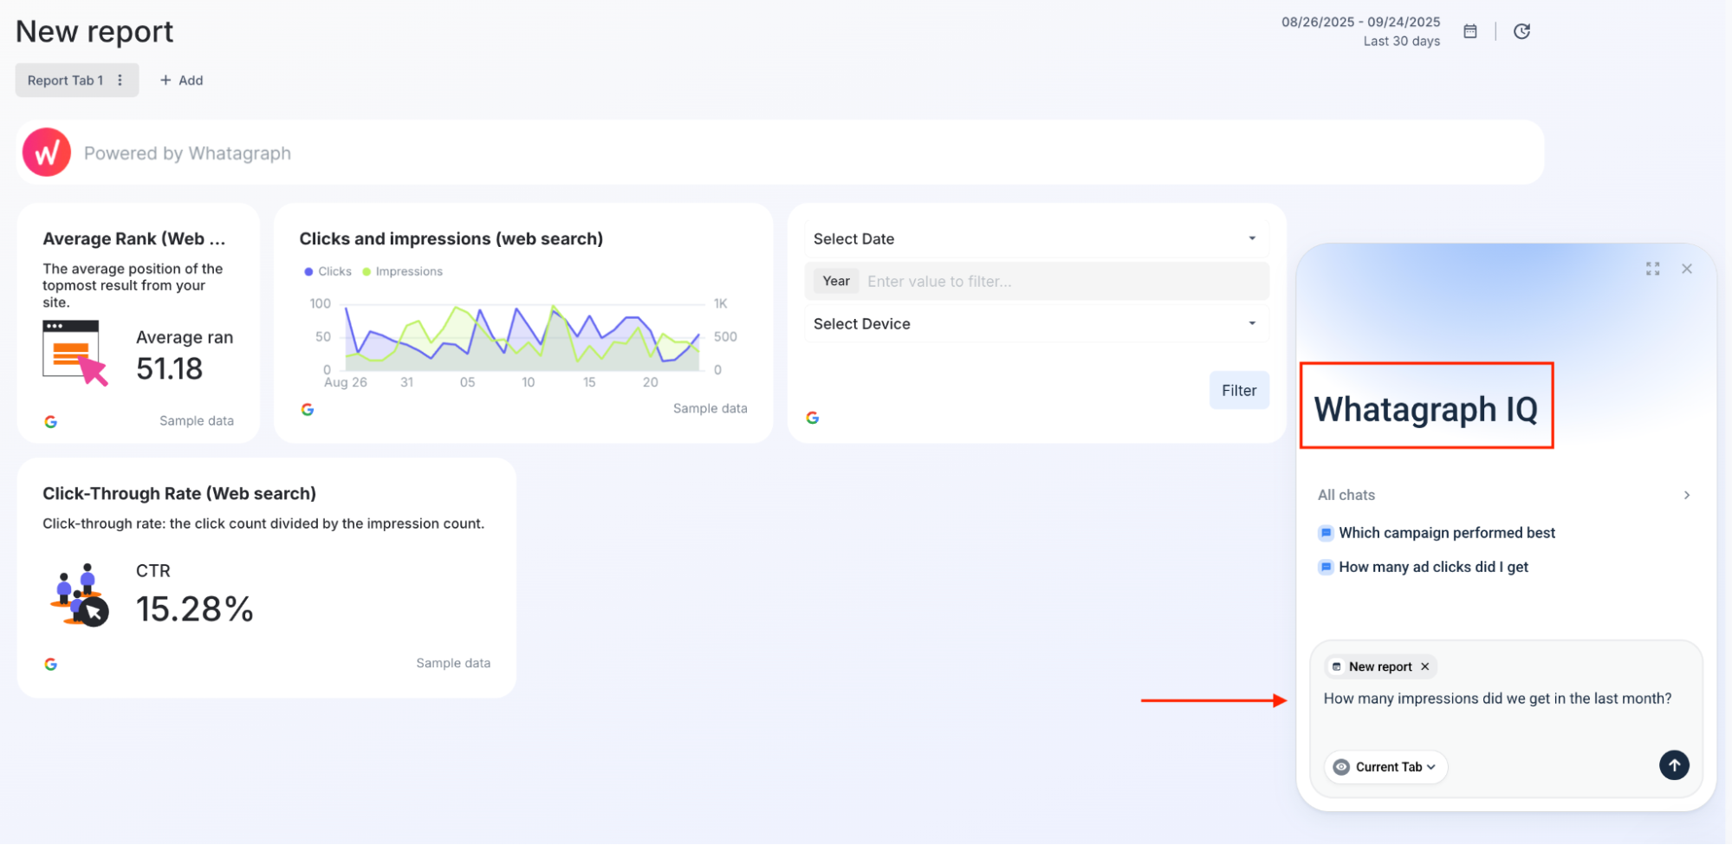
Task: Expand the Current Tab selector in the chat
Action: [x=1385, y=766]
